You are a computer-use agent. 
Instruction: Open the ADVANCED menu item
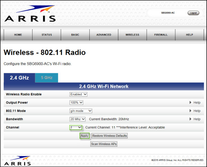(104, 35)
